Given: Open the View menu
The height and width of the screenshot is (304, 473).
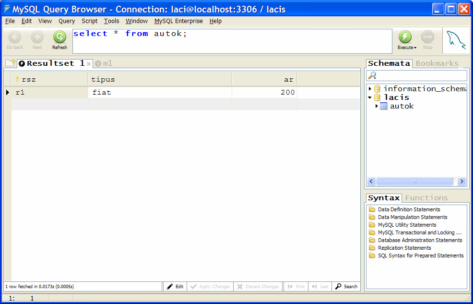Looking at the screenshot, I should tap(45, 21).
